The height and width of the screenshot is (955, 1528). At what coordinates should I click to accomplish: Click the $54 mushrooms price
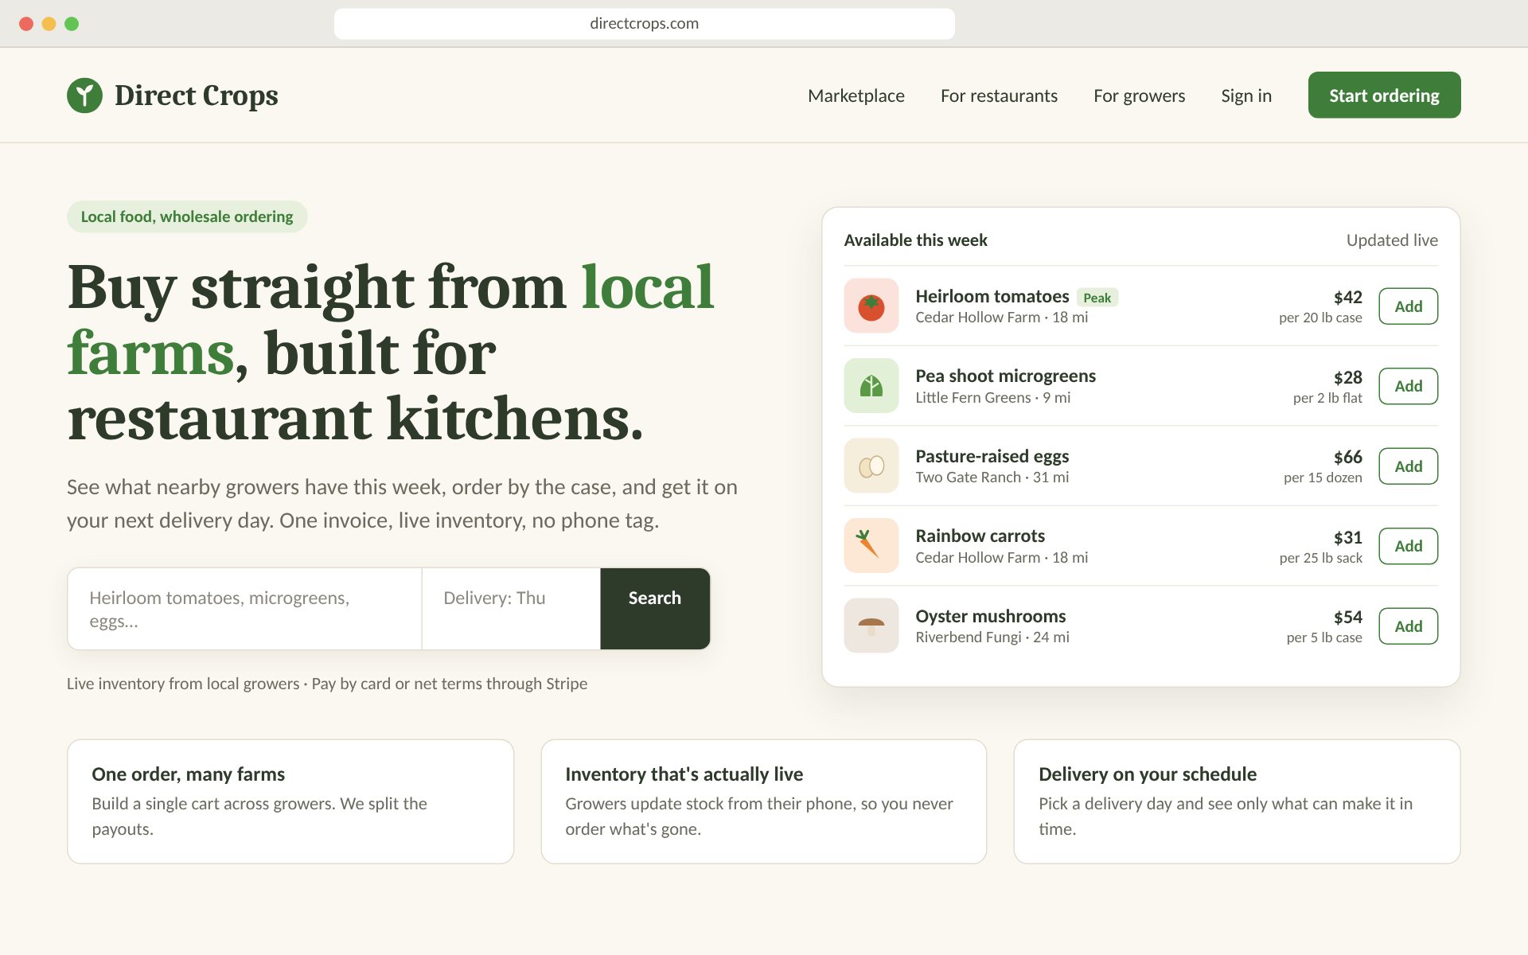[1347, 618]
